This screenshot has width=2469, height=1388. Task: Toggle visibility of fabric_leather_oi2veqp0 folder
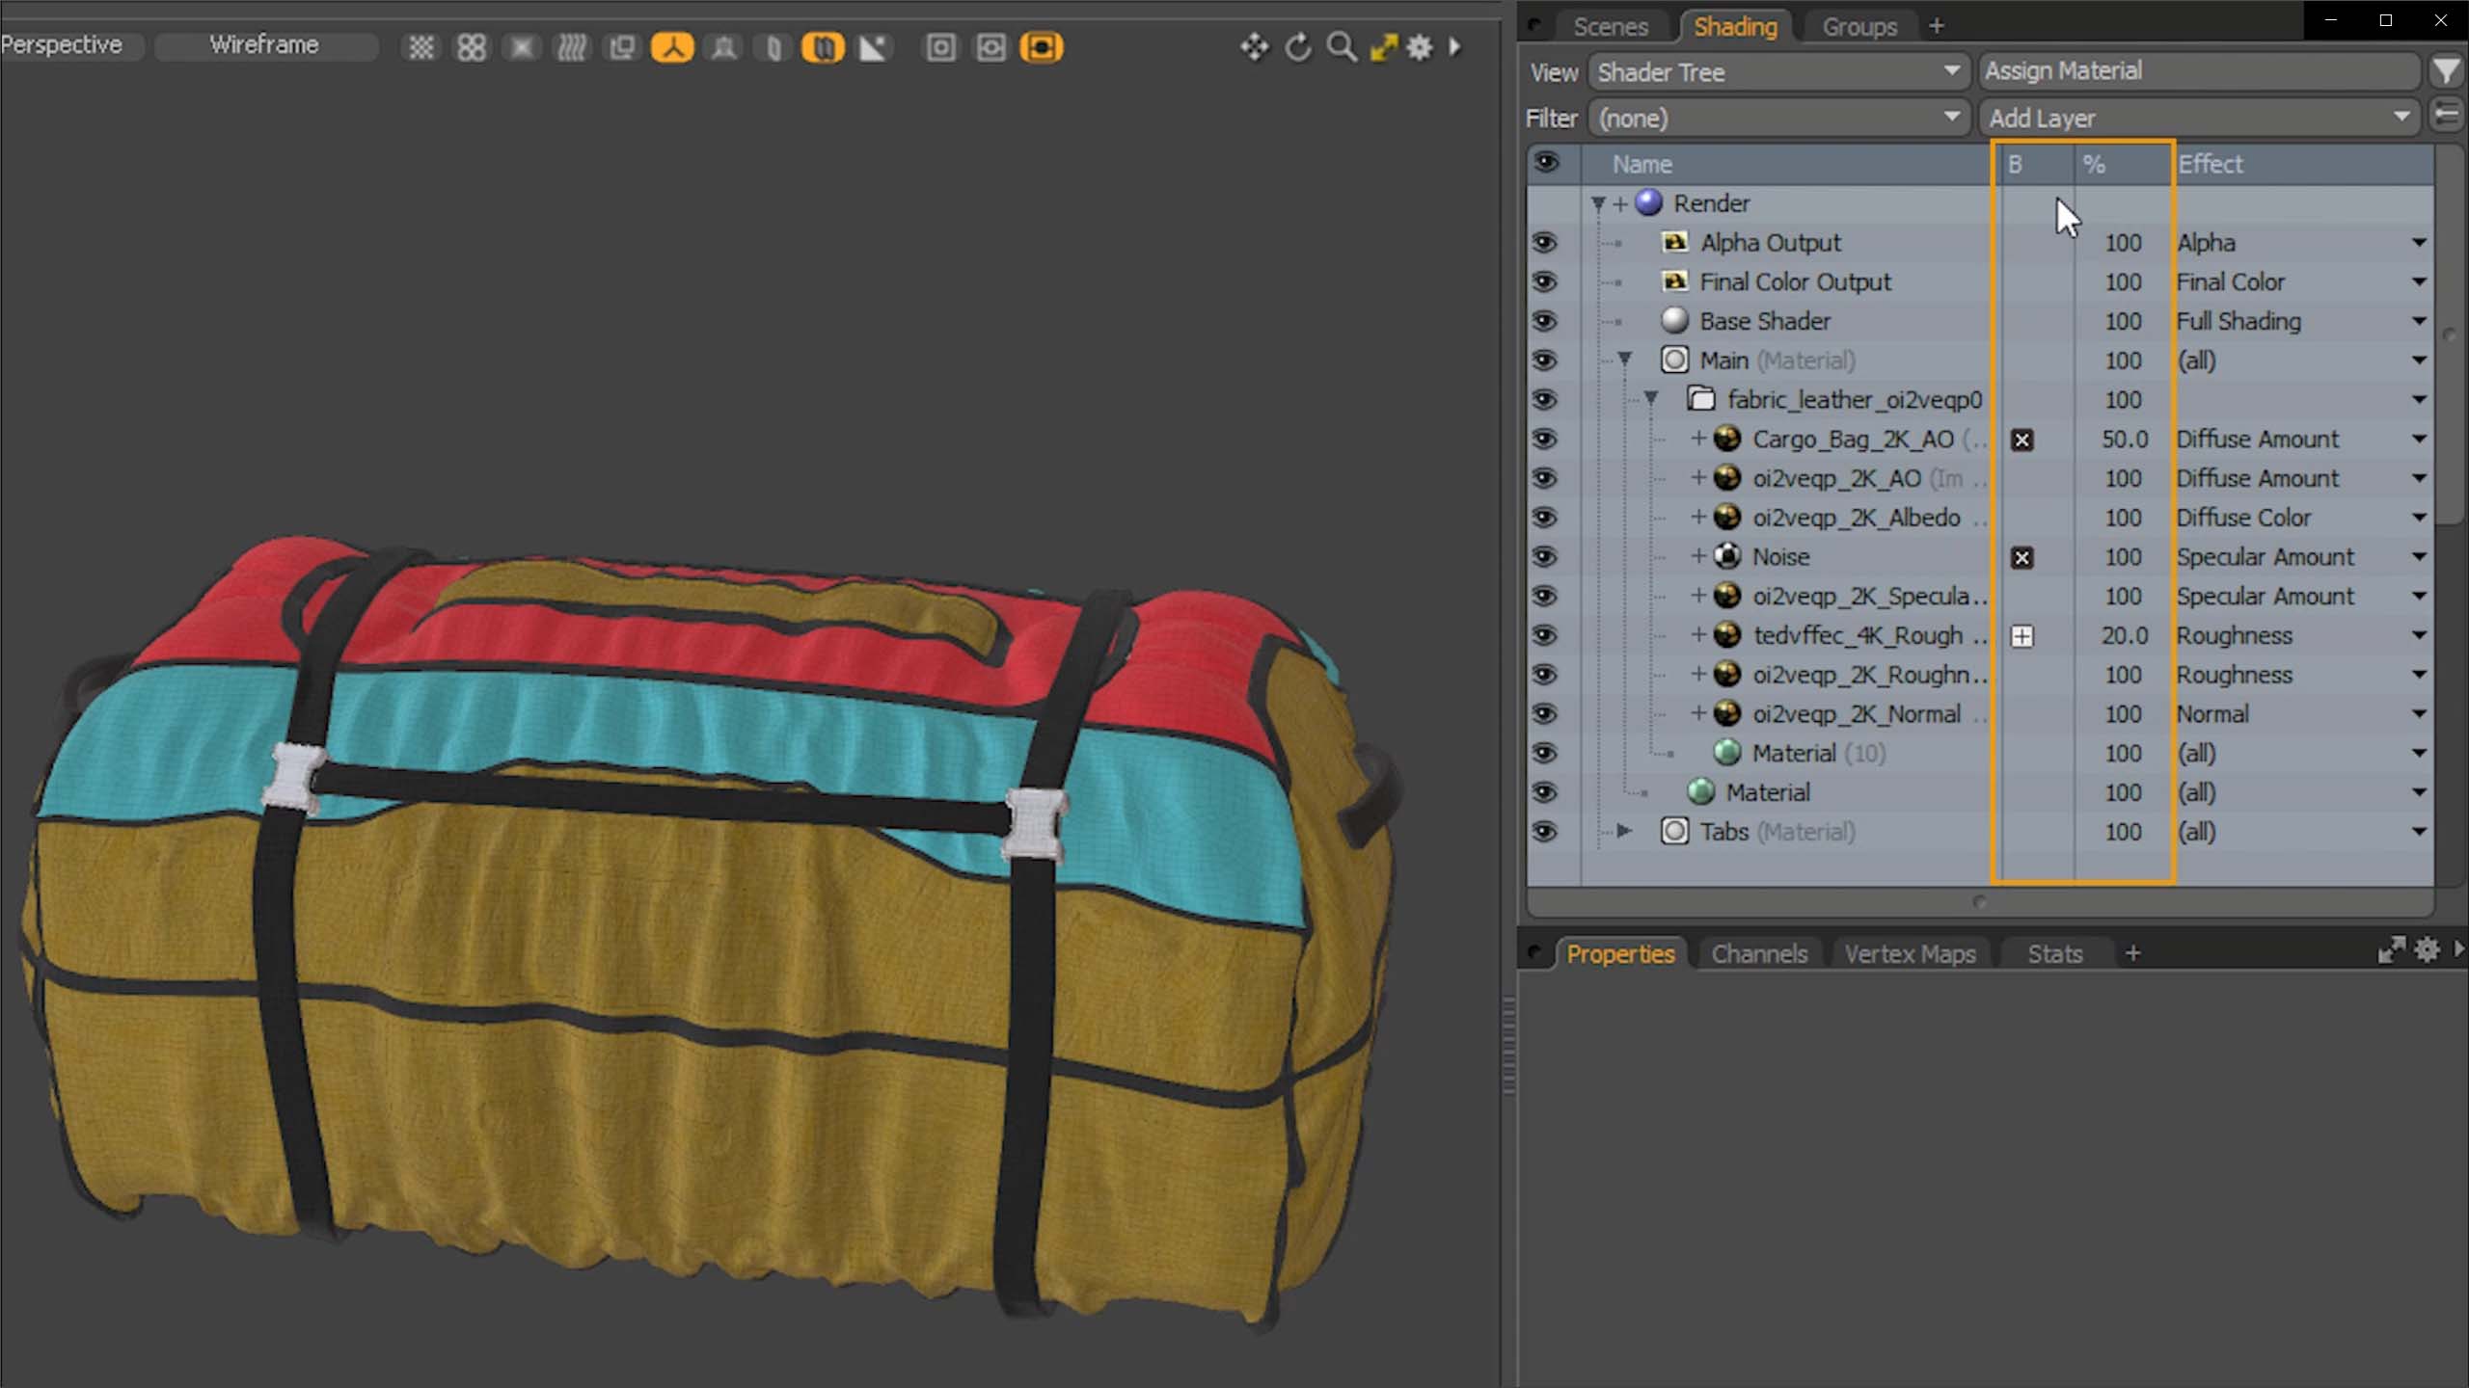click(1545, 399)
